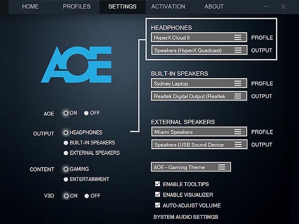Open the Sydney Laptop profile menu icon

[x=238, y=83]
